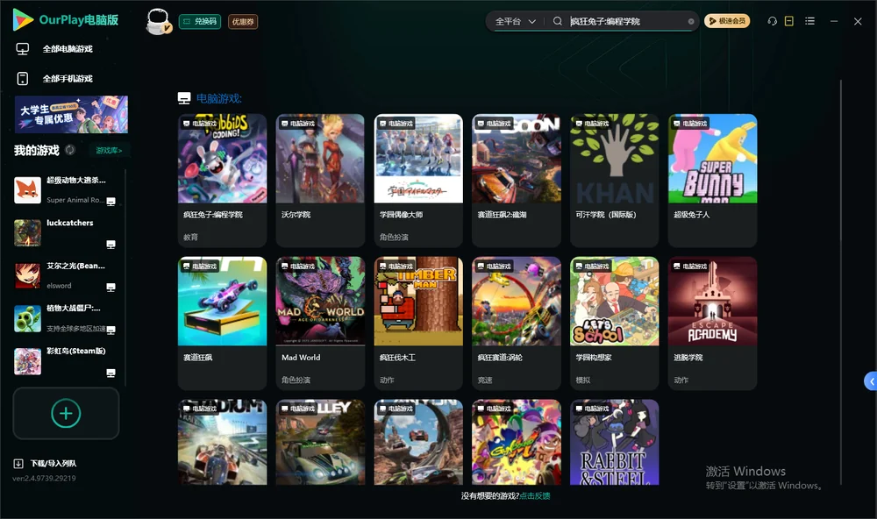The width and height of the screenshot is (877, 519).
Task: Open the 赛道狂飙2:礁湖 game card
Action: click(517, 180)
